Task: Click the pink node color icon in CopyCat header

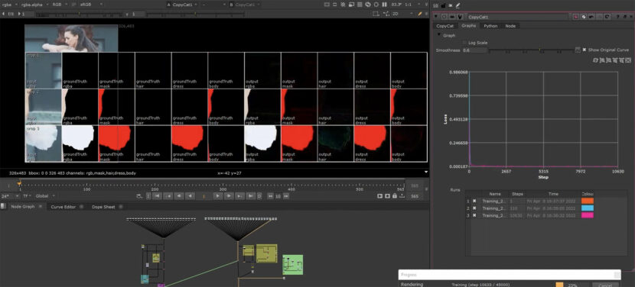Action: click(575, 17)
